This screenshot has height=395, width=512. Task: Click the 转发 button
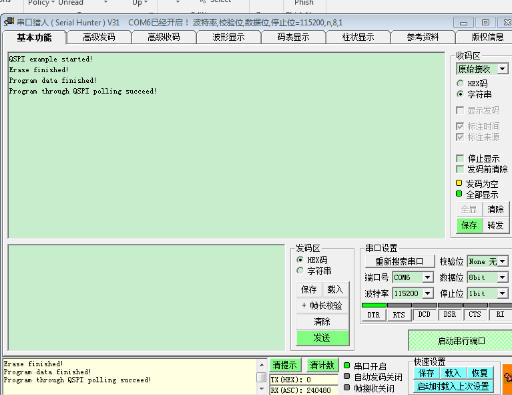tap(496, 225)
